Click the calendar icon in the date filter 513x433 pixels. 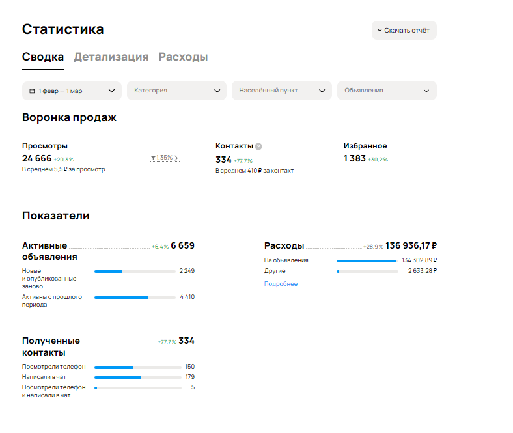[x=32, y=91]
